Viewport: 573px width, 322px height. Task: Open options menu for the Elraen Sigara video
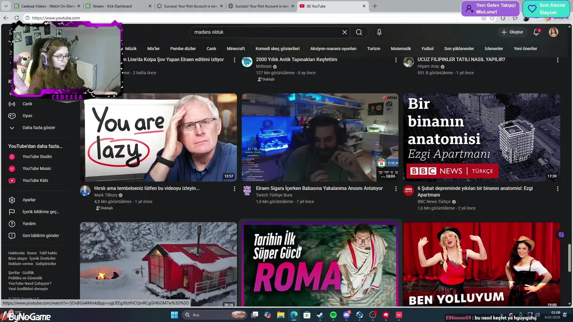(396, 189)
